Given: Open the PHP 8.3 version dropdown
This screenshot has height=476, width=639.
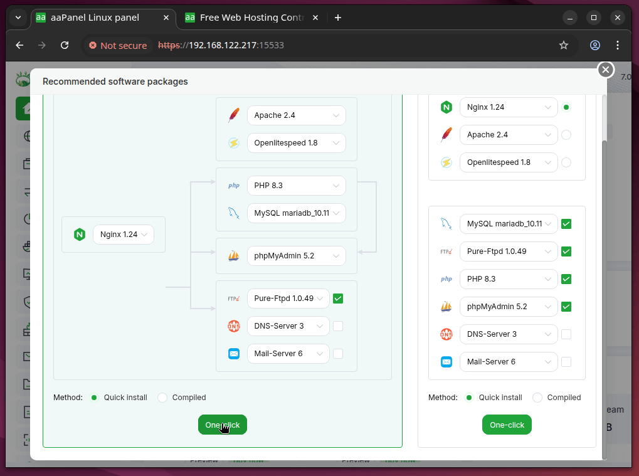Looking at the screenshot, I should [x=296, y=185].
